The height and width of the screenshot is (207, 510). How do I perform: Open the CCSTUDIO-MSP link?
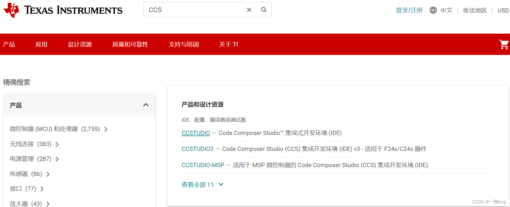pyautogui.click(x=203, y=165)
